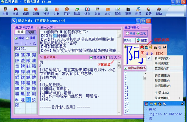The image size is (187, 122).
Task: Click the 乙 turning stroke button
Action: click(x=34, y=43)
